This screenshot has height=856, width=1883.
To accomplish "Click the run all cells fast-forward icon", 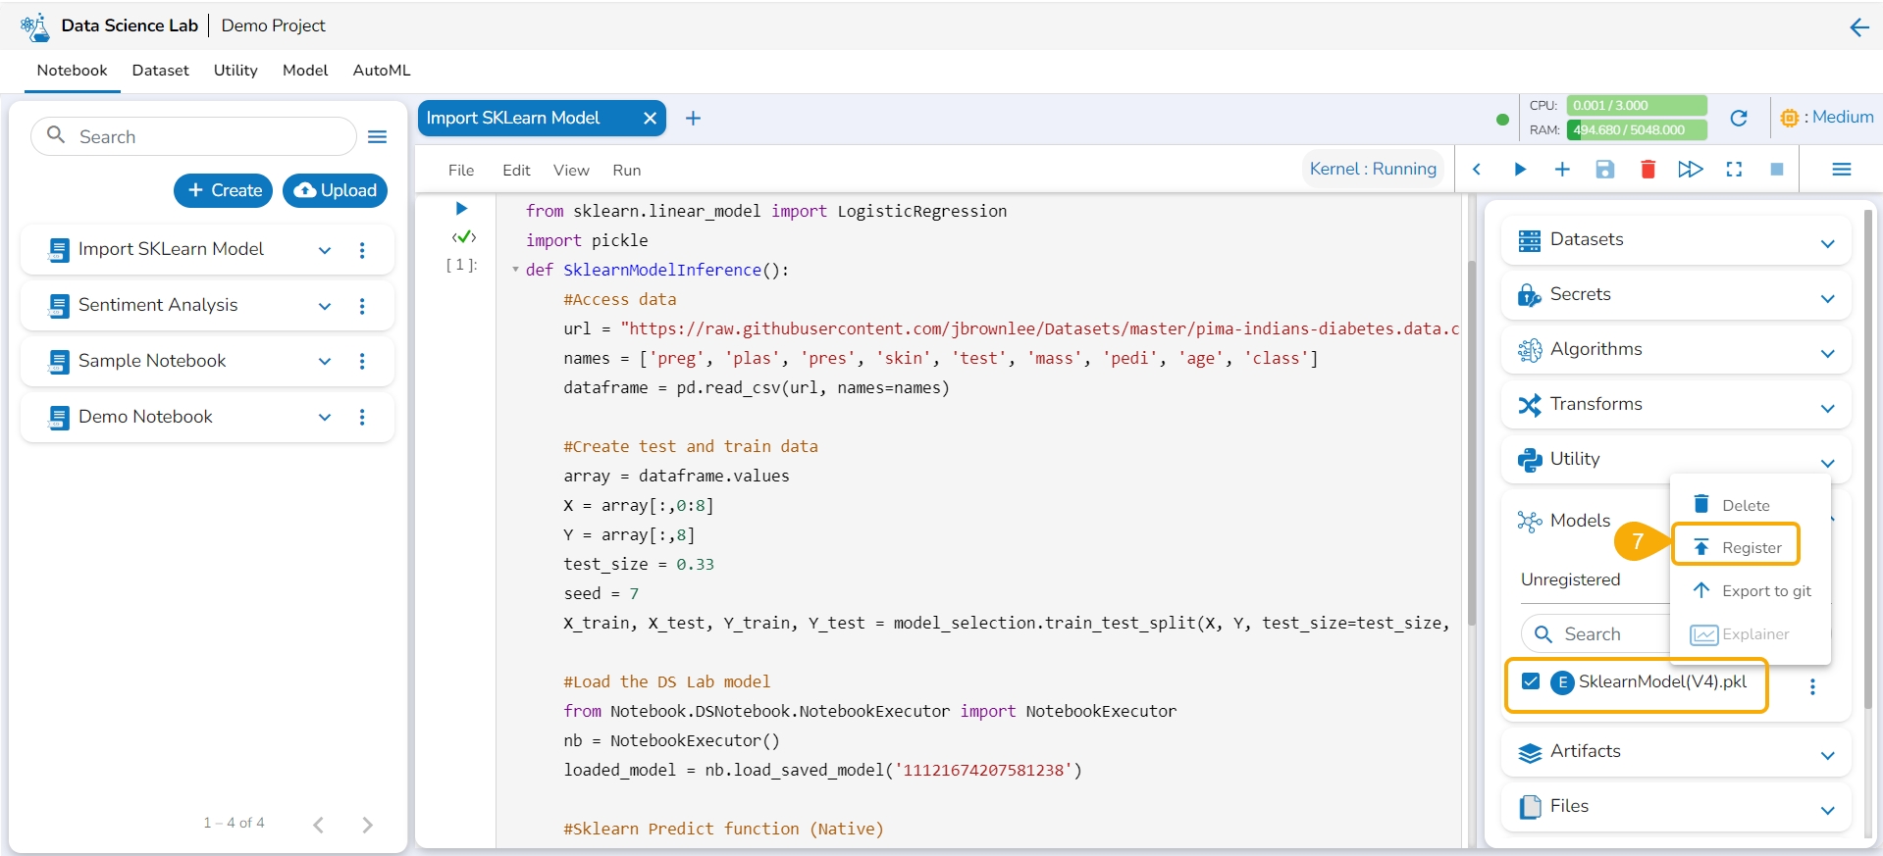I will 1690,170.
